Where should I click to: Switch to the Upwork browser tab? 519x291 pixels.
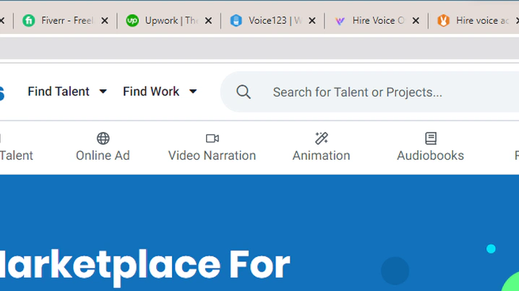pyautogui.click(x=171, y=21)
